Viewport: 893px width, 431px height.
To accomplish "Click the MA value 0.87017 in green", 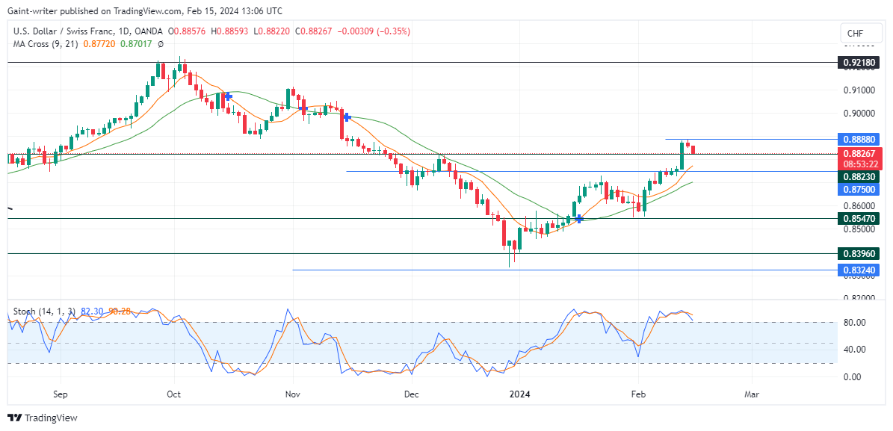I will [136, 44].
